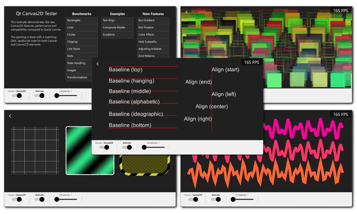
Task: Toggle Canvas/Canvas2D switch in wavy lines window
Action: click(193, 199)
